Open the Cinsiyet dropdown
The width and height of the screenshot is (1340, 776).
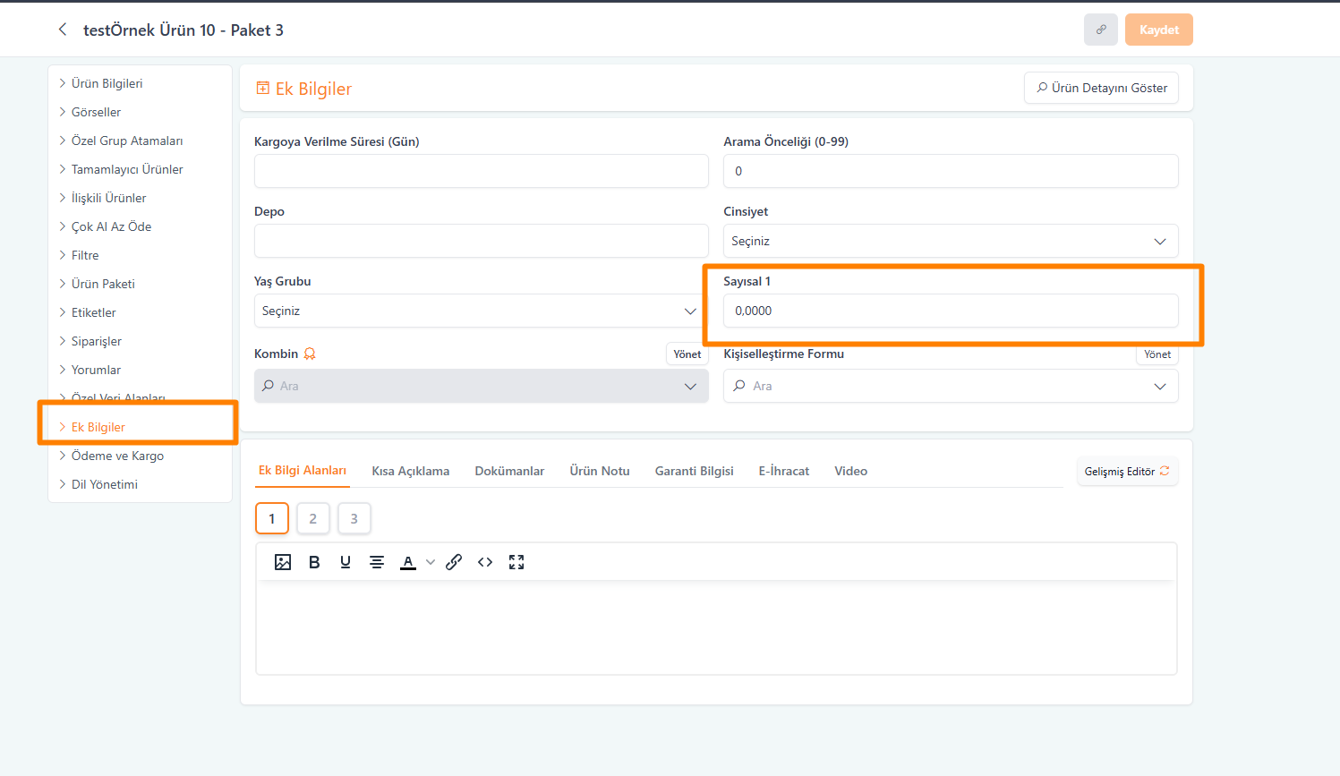tap(950, 241)
